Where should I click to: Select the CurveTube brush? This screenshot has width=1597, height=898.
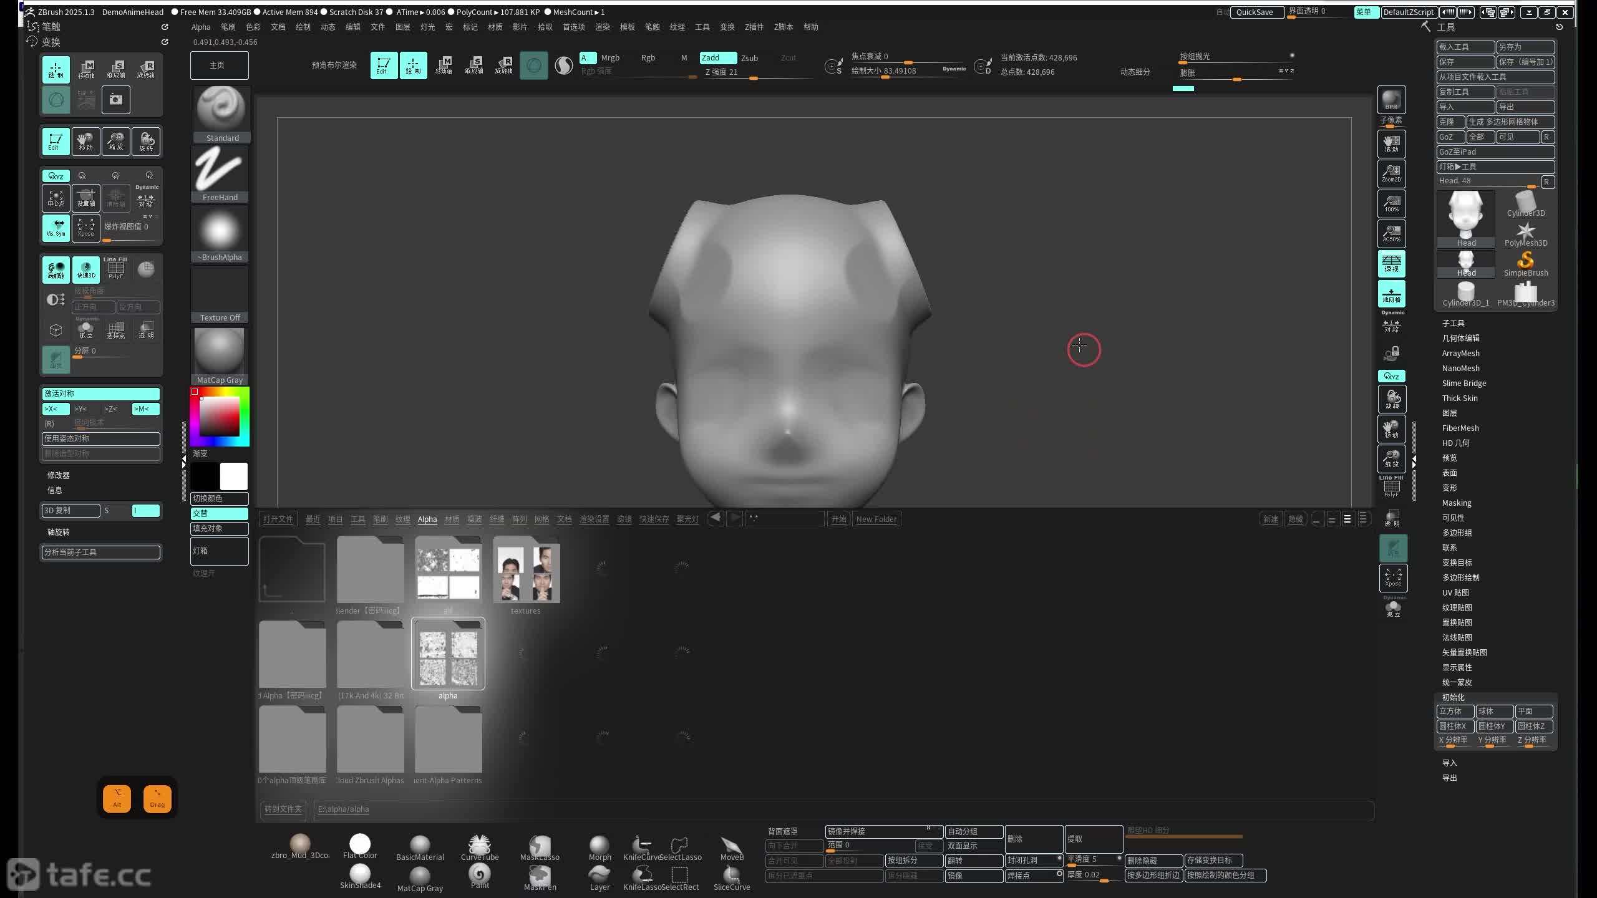(480, 848)
